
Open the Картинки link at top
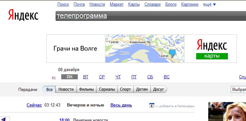pos(190,4)
